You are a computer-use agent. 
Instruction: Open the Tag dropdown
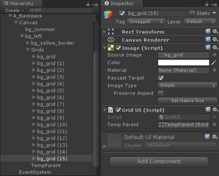(146, 22)
